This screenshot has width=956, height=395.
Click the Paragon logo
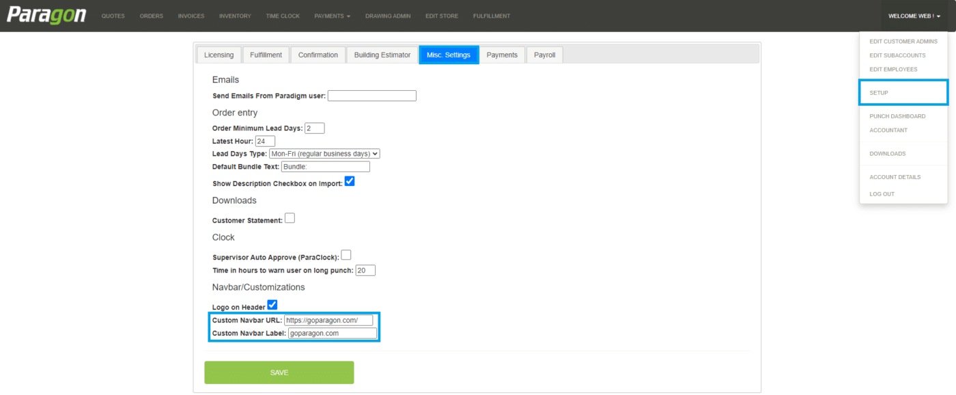[46, 15]
